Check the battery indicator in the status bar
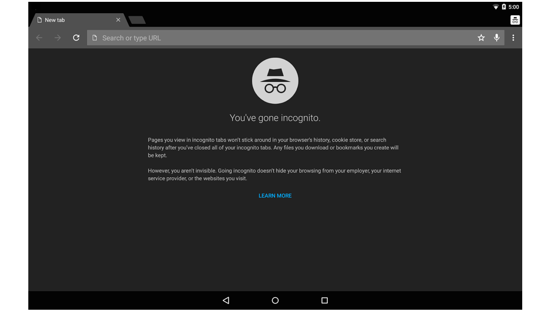Screen dimensions: 556x312 tap(504, 7)
